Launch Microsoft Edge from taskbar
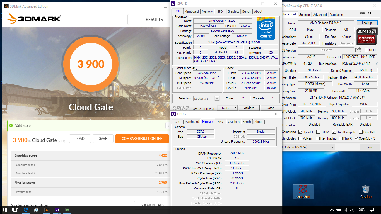This screenshot has height=214, width=381. [x=26, y=210]
